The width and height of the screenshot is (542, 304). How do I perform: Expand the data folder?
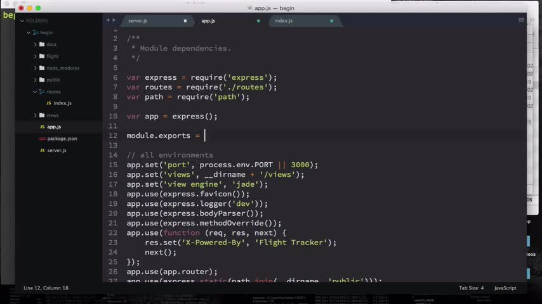35,44
